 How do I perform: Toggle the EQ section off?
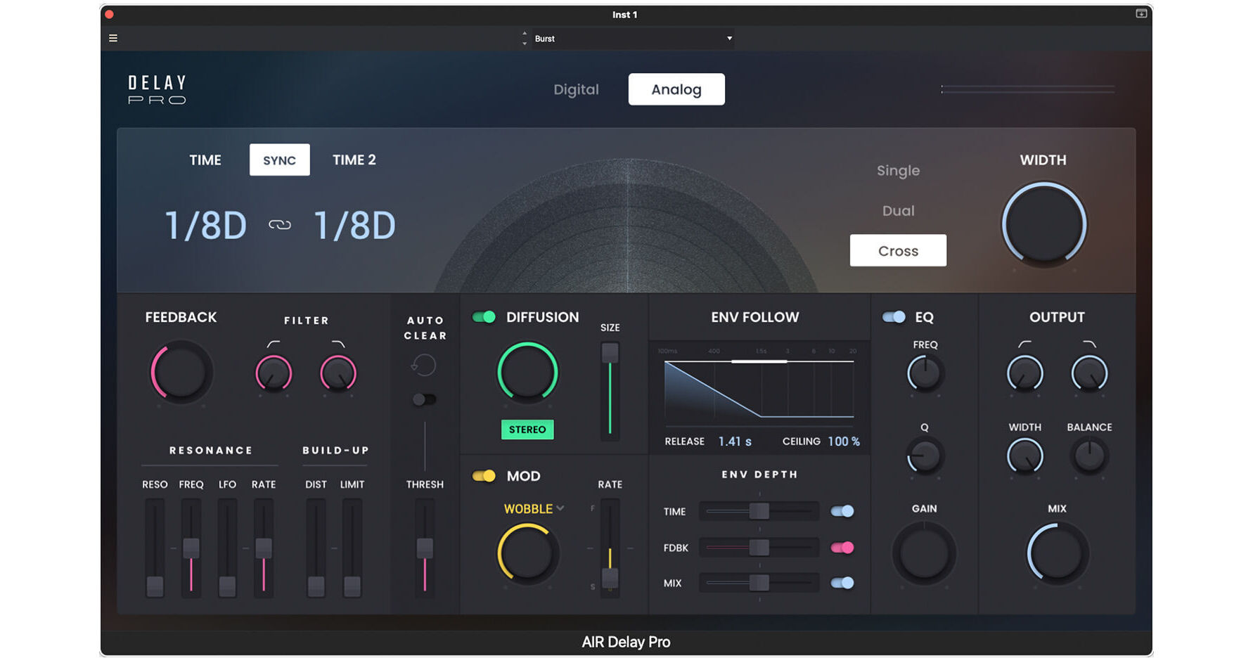coord(894,317)
